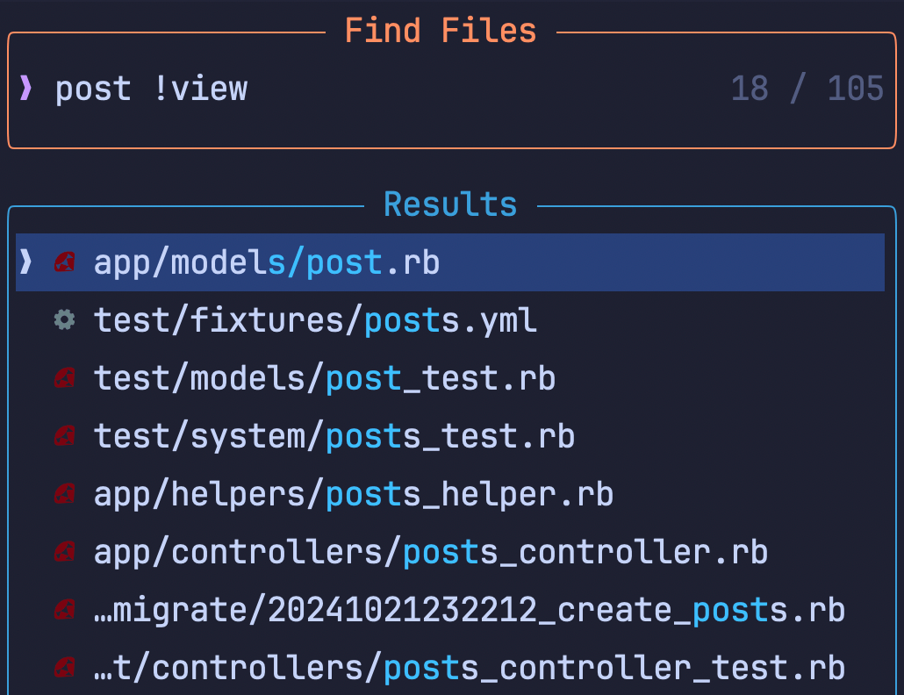The image size is (904, 695).
Task: Click Ruby icon next to posts_test.rb
Action: [x=64, y=436]
